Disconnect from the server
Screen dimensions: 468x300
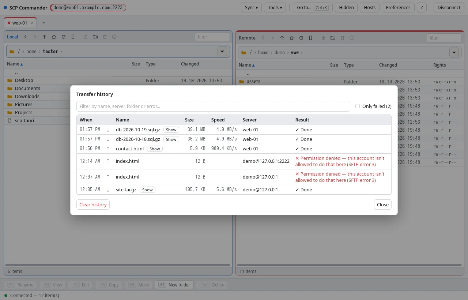coord(449,7)
